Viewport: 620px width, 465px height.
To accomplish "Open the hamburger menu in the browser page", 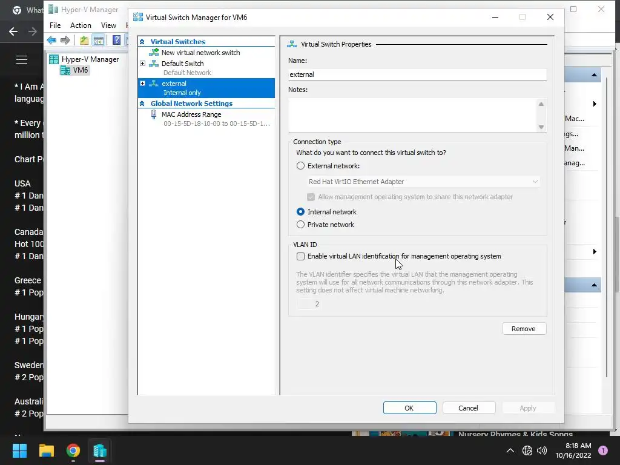I will (22, 60).
